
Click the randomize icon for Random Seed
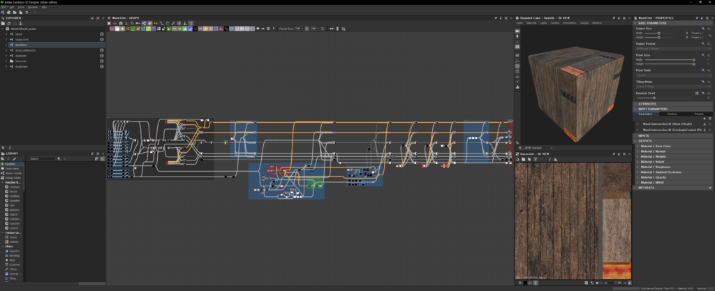(695, 92)
